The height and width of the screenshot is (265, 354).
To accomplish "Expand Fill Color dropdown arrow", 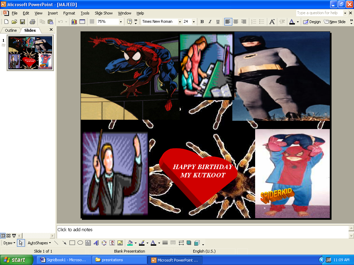I will 136,243.
